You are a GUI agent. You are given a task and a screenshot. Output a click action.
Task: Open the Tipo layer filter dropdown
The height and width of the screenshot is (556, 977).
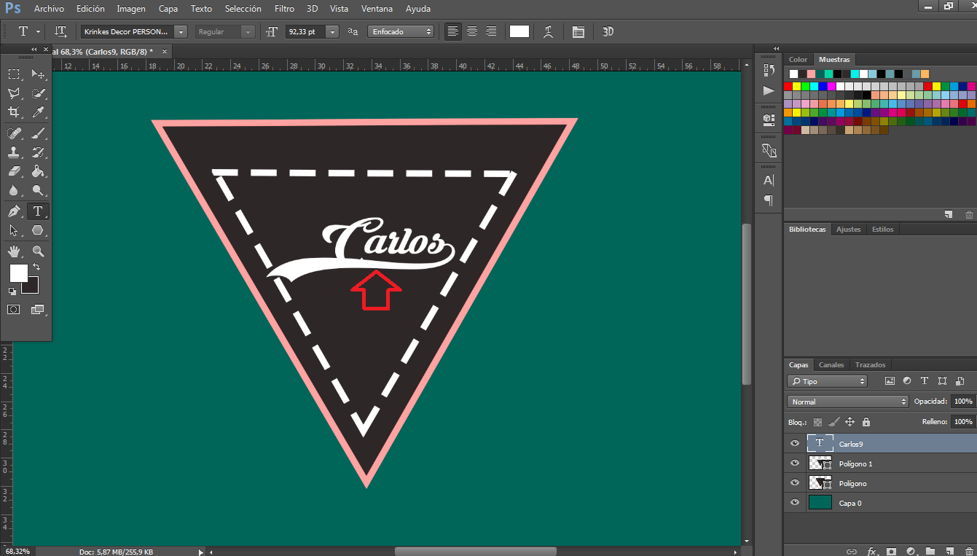827,381
